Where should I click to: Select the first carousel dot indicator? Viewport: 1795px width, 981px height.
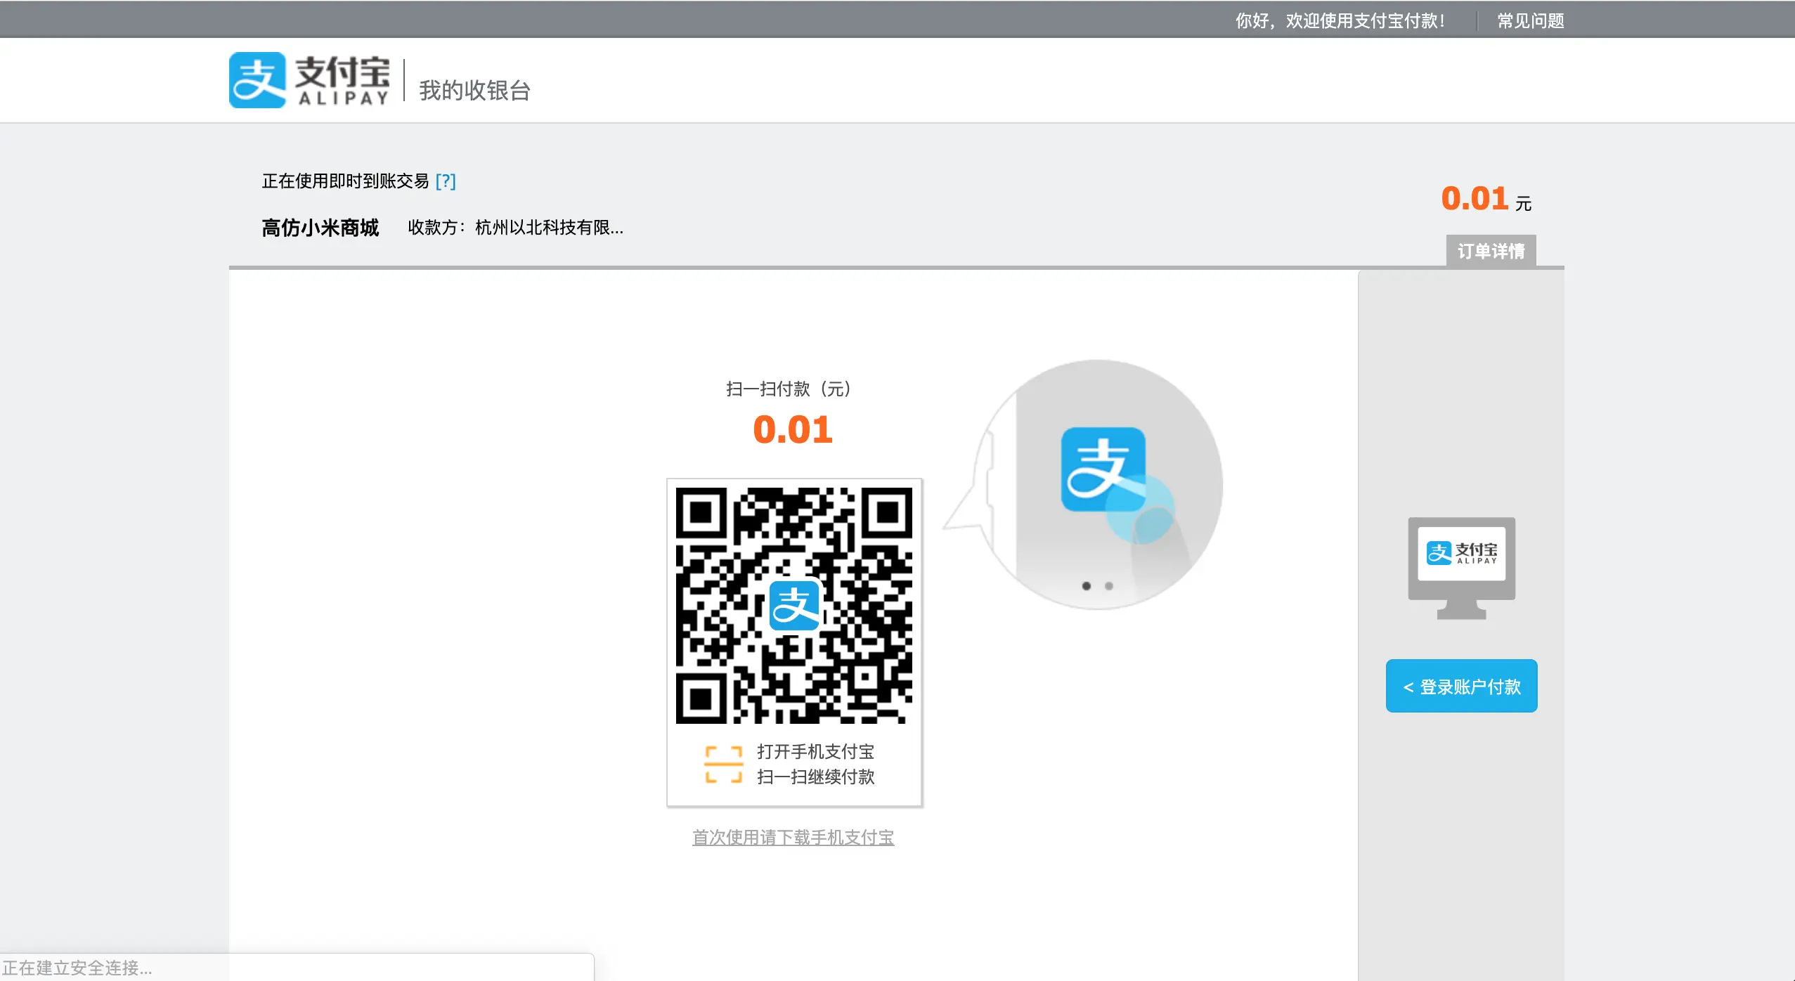point(1087,585)
